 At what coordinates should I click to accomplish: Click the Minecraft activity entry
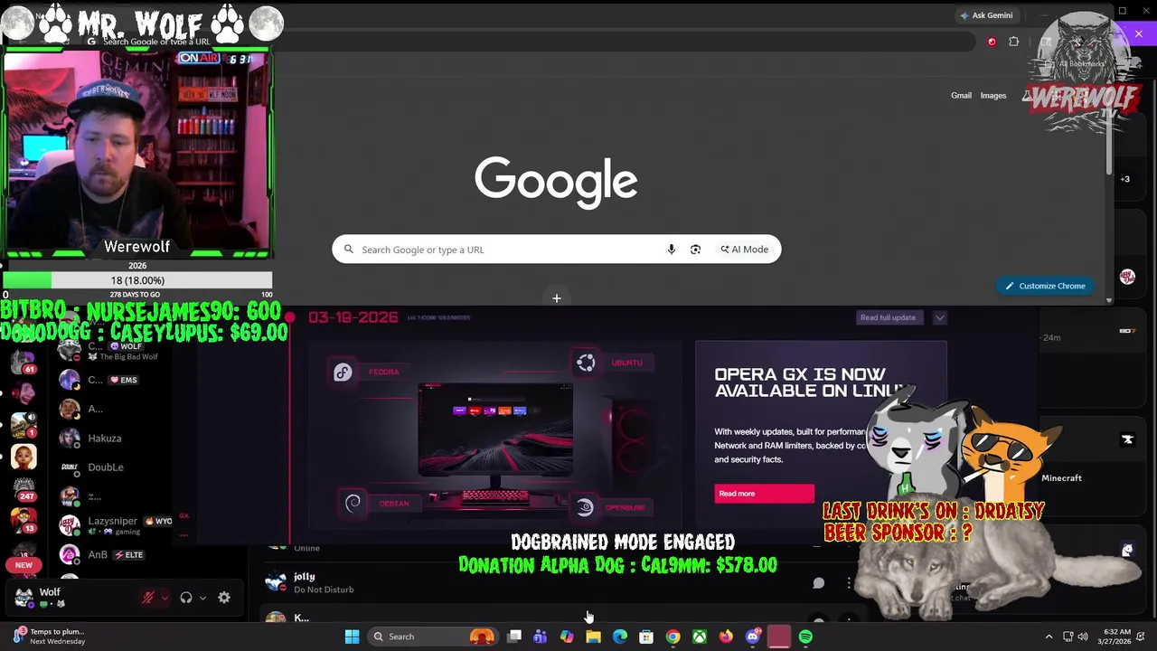point(1061,478)
